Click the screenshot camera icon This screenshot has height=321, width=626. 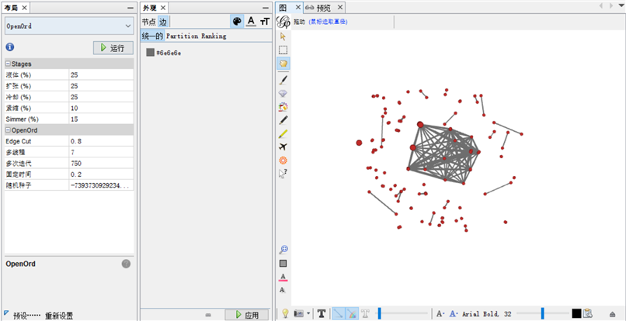pyautogui.click(x=298, y=313)
